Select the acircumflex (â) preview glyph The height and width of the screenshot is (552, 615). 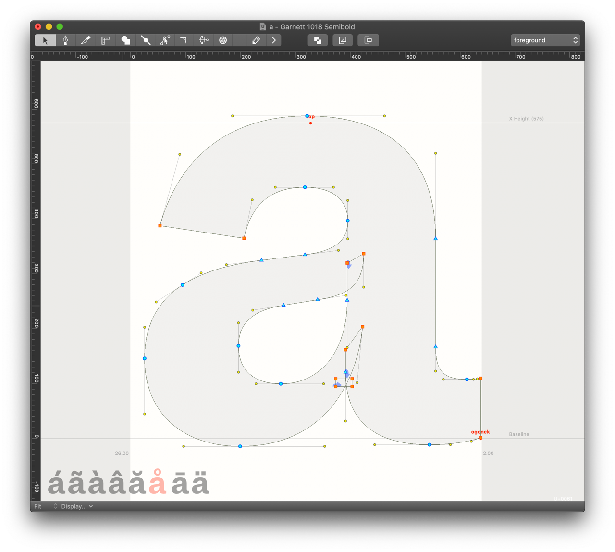point(117,483)
